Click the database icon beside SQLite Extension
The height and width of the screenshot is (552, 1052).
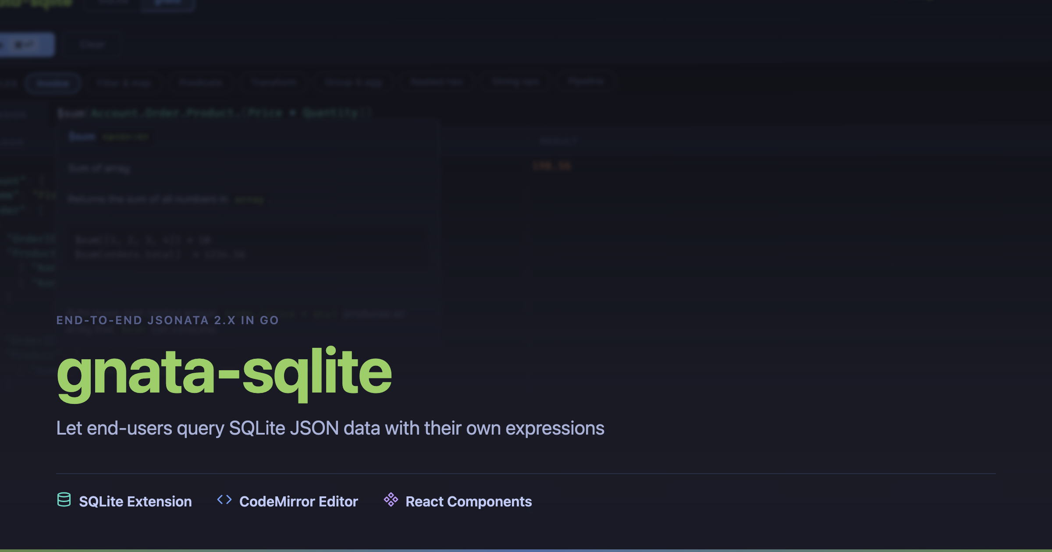click(x=64, y=501)
